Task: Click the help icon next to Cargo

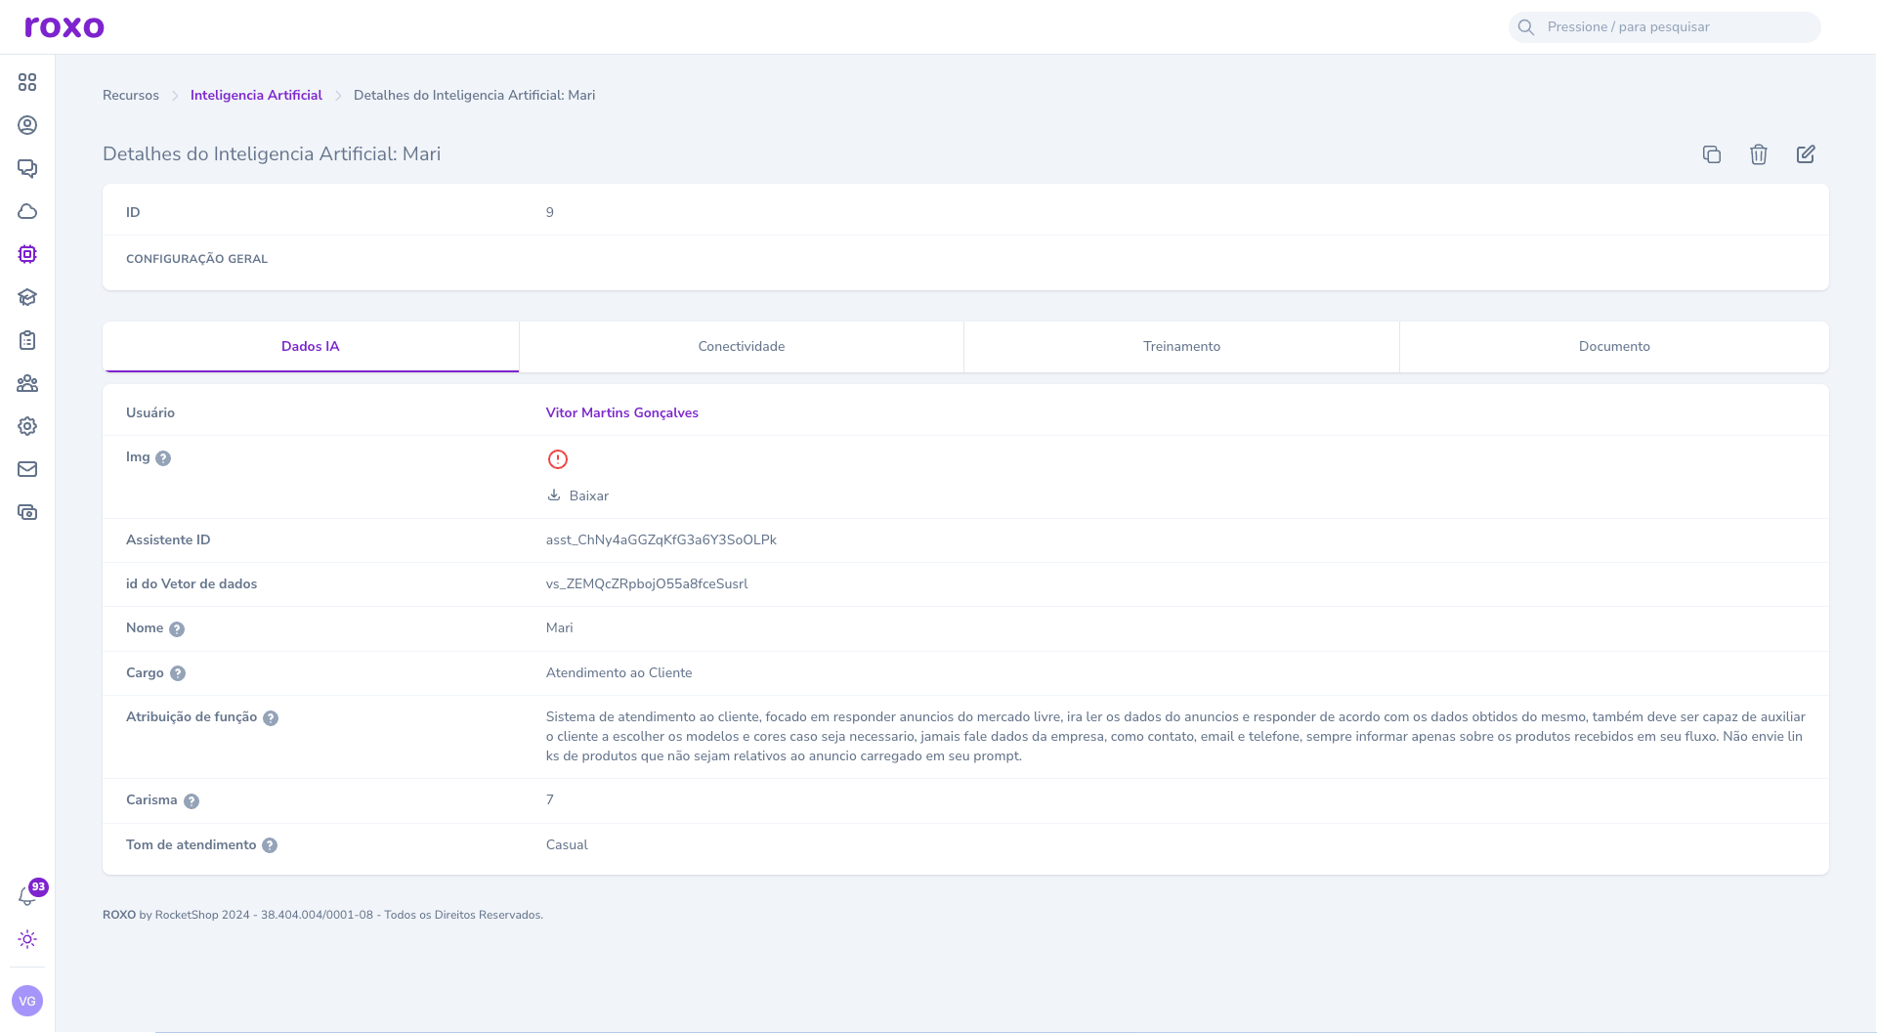Action: [178, 673]
